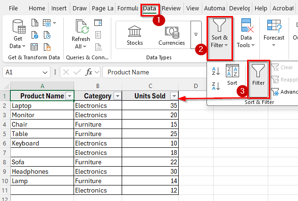Switch to the View tab
The height and width of the screenshot is (201, 298).
192,8
